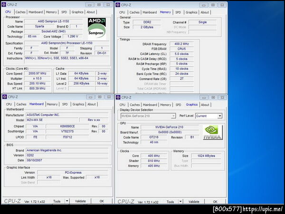The height and width of the screenshot is (214, 285).
Task: Open Mainboard tab in the CPU window
Action: tap(36, 12)
